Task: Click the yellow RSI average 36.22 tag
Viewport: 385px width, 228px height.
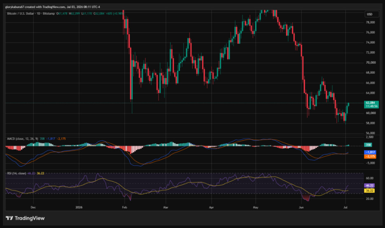Action: 369,191
